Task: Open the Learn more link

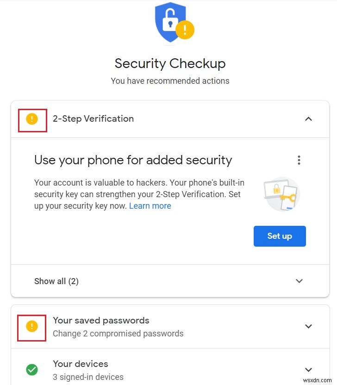Action: point(150,206)
